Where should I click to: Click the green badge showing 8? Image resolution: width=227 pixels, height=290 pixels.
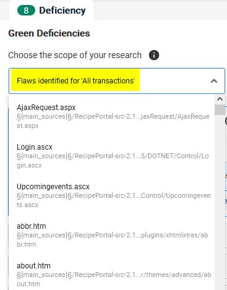[26, 11]
